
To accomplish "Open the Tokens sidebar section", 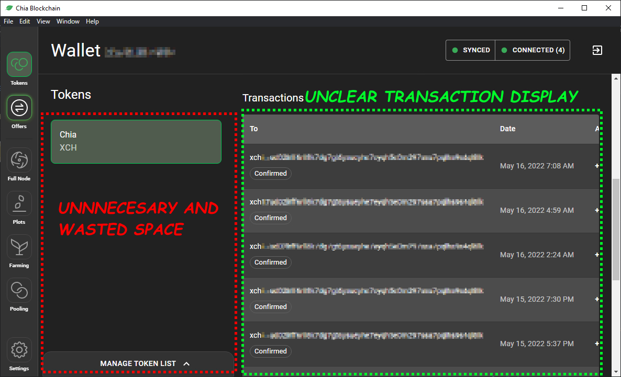I will [19, 68].
